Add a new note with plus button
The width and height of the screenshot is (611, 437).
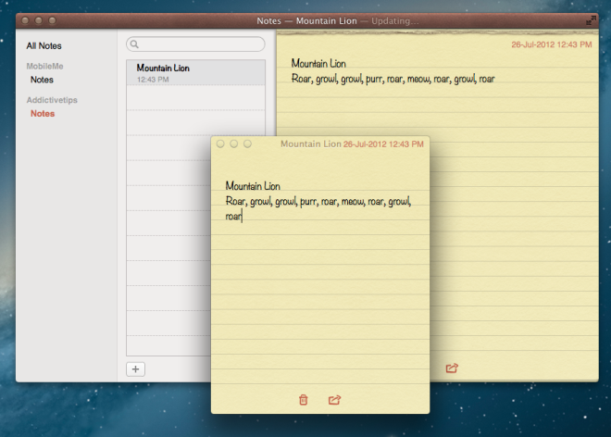tap(135, 369)
